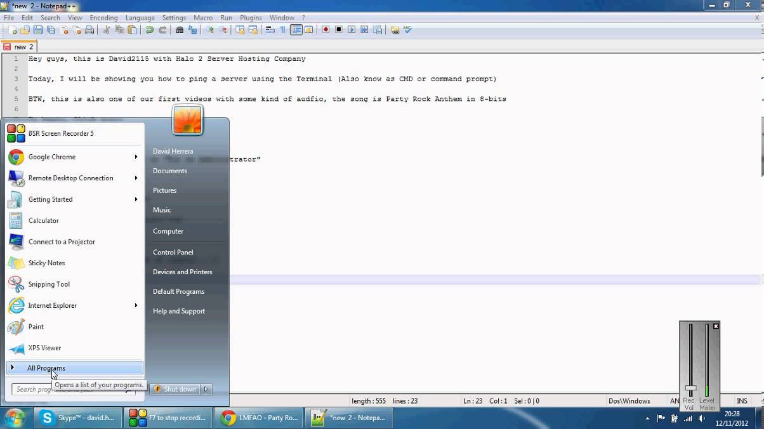This screenshot has height=429, width=764.
Task: Click the Open file toolbar icon
Action: pos(25,30)
